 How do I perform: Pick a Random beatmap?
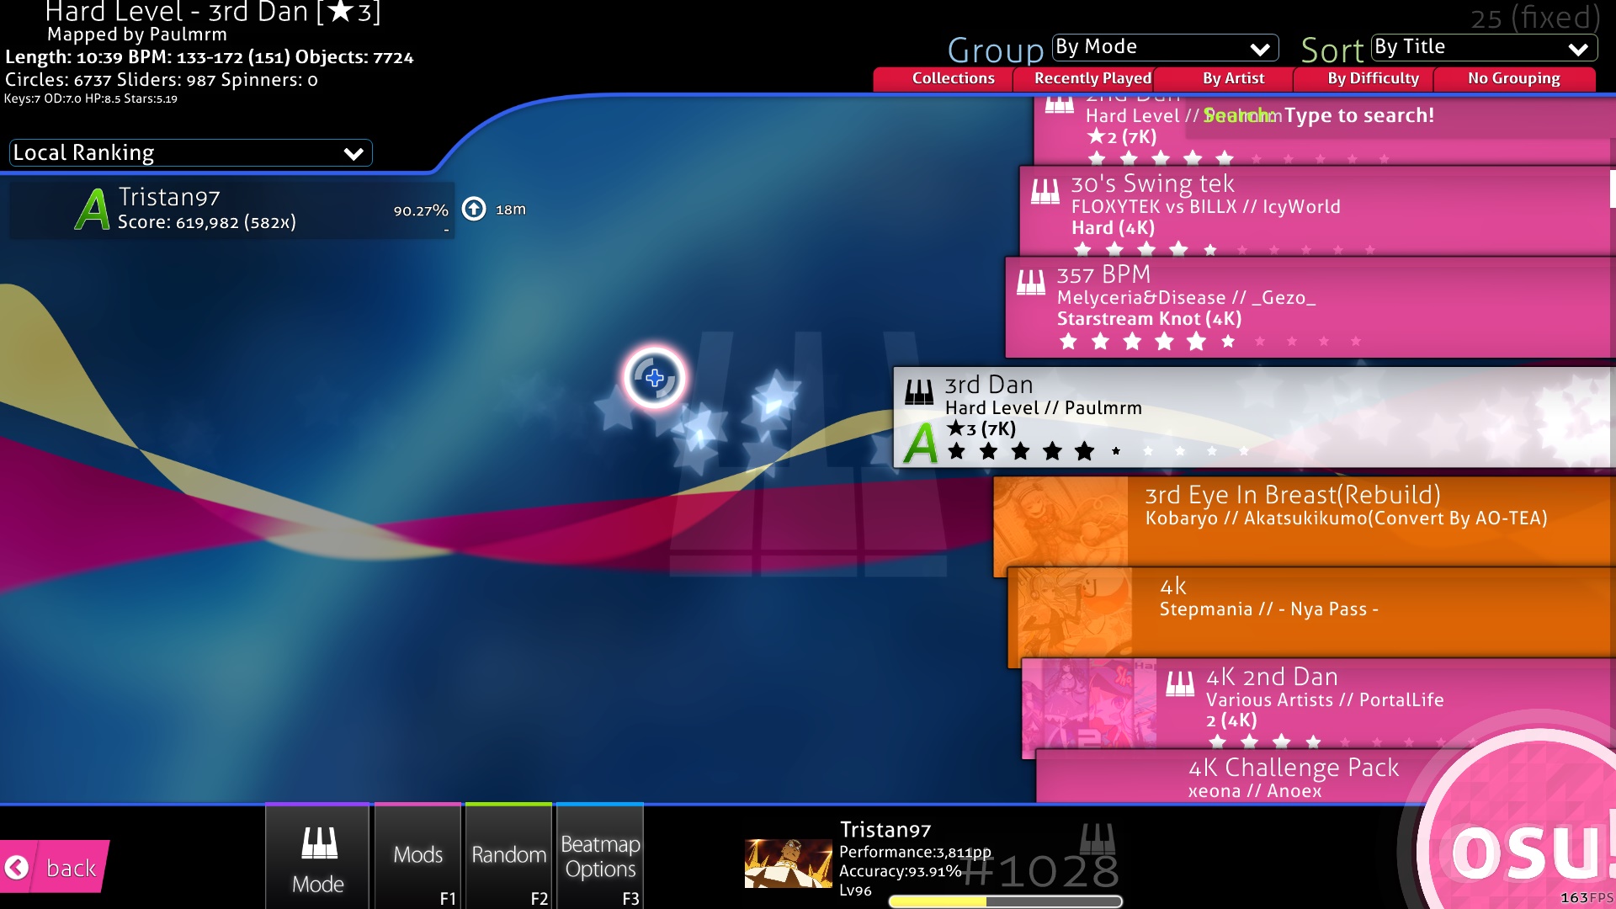pyautogui.click(x=508, y=856)
